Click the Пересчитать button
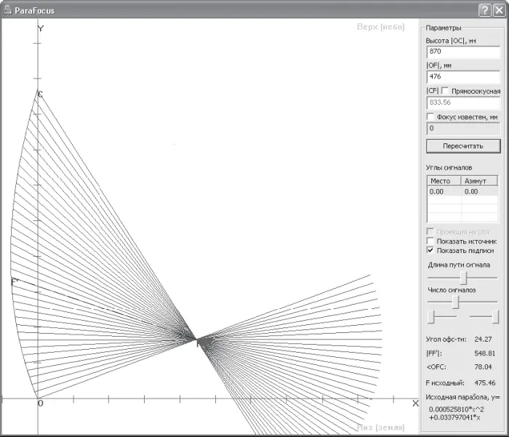The image size is (509, 437). (463, 146)
